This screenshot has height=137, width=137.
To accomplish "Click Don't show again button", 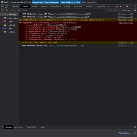I will (89, 2).
